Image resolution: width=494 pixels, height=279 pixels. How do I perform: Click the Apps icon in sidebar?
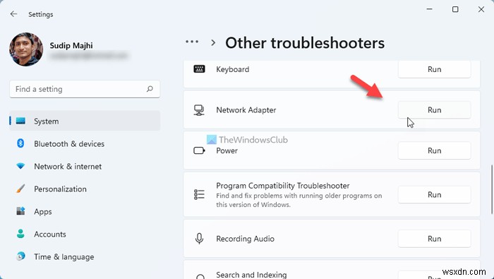(x=20, y=211)
